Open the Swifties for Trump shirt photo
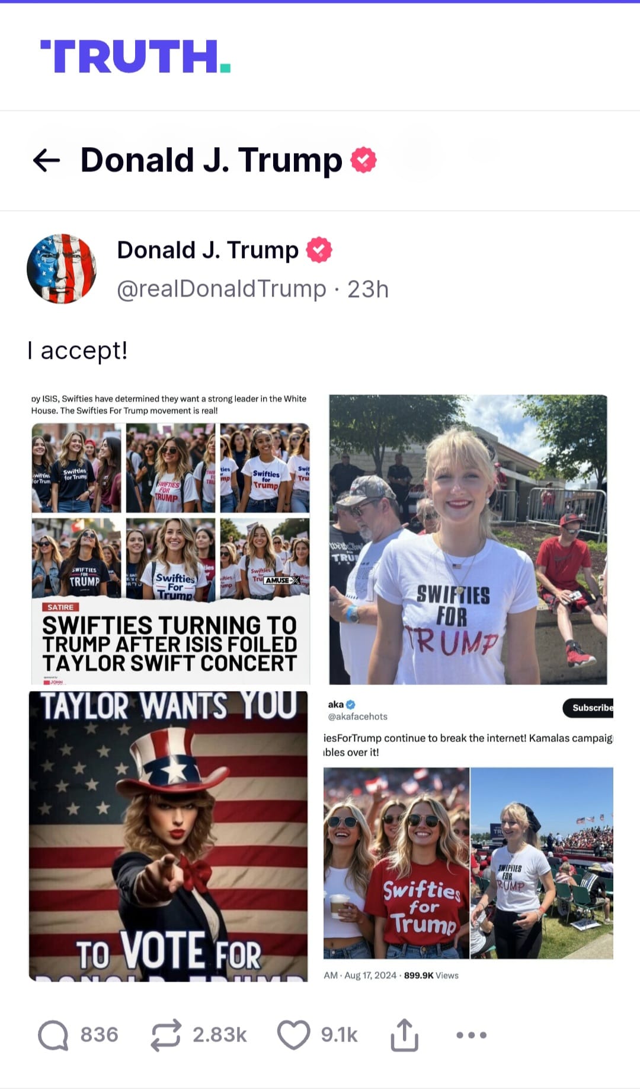This screenshot has height=1089, width=640. coord(468,539)
